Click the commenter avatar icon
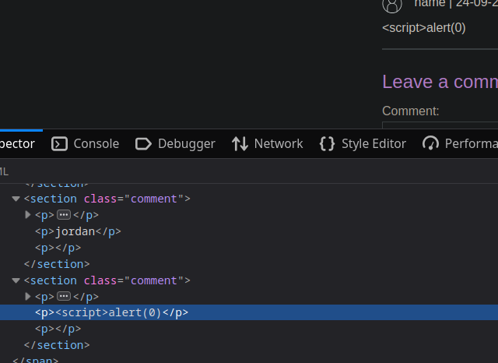Image resolution: width=498 pixels, height=363 pixels. coord(392,5)
